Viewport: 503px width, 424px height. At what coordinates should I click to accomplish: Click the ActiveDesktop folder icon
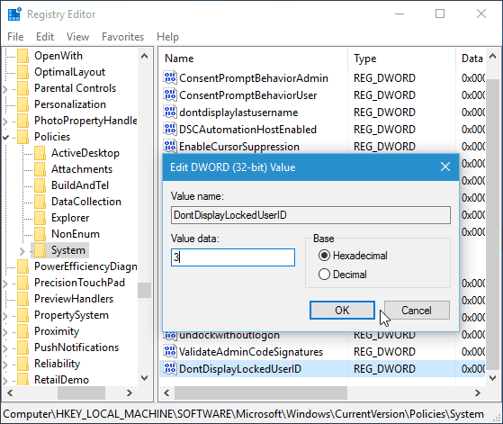(40, 153)
